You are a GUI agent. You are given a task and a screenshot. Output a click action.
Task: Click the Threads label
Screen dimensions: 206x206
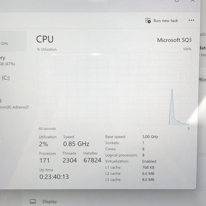point(69,154)
